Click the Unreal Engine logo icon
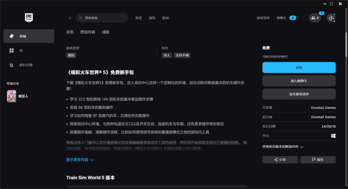This screenshot has height=189, width=348. 12,65
